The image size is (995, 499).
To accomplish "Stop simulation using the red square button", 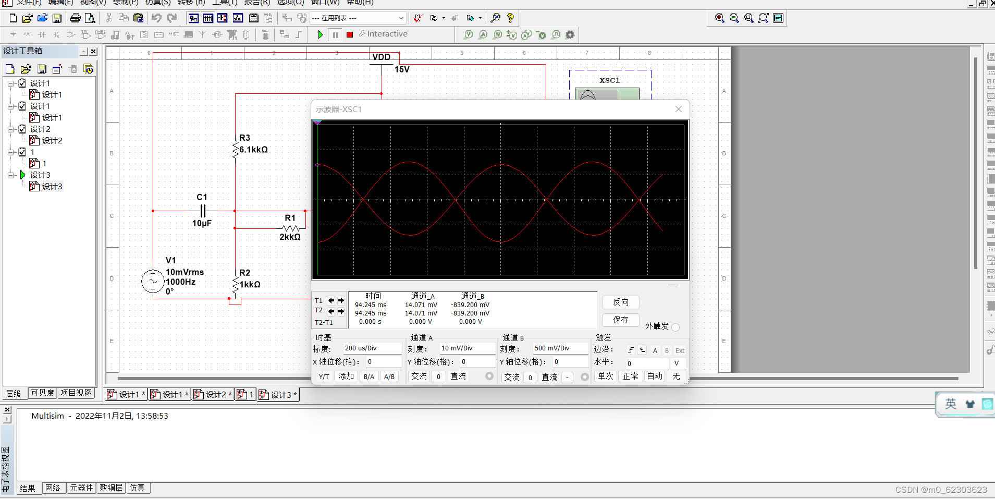I will [350, 34].
